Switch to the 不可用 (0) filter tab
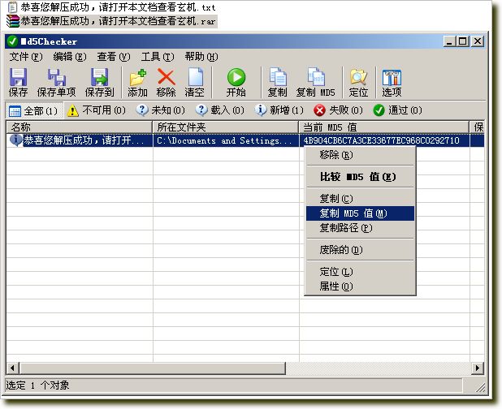Screen dimensions: 502x409 (x=97, y=110)
